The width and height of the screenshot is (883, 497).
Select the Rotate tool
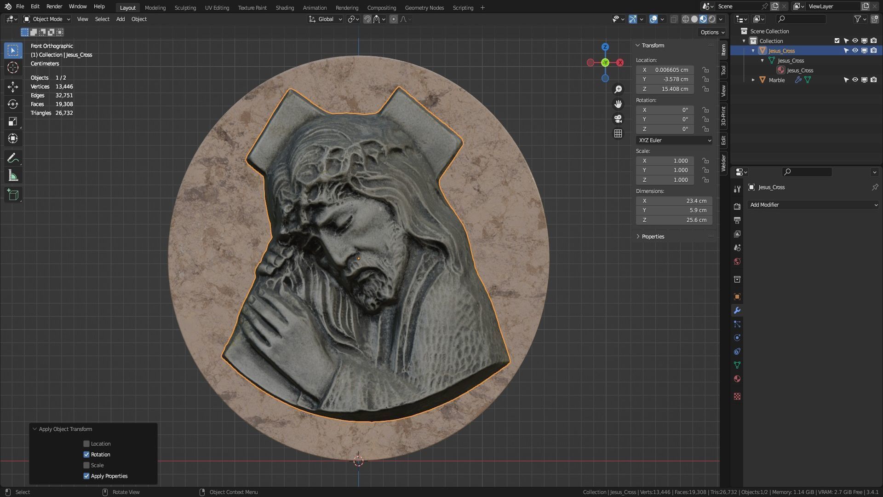[x=13, y=104]
